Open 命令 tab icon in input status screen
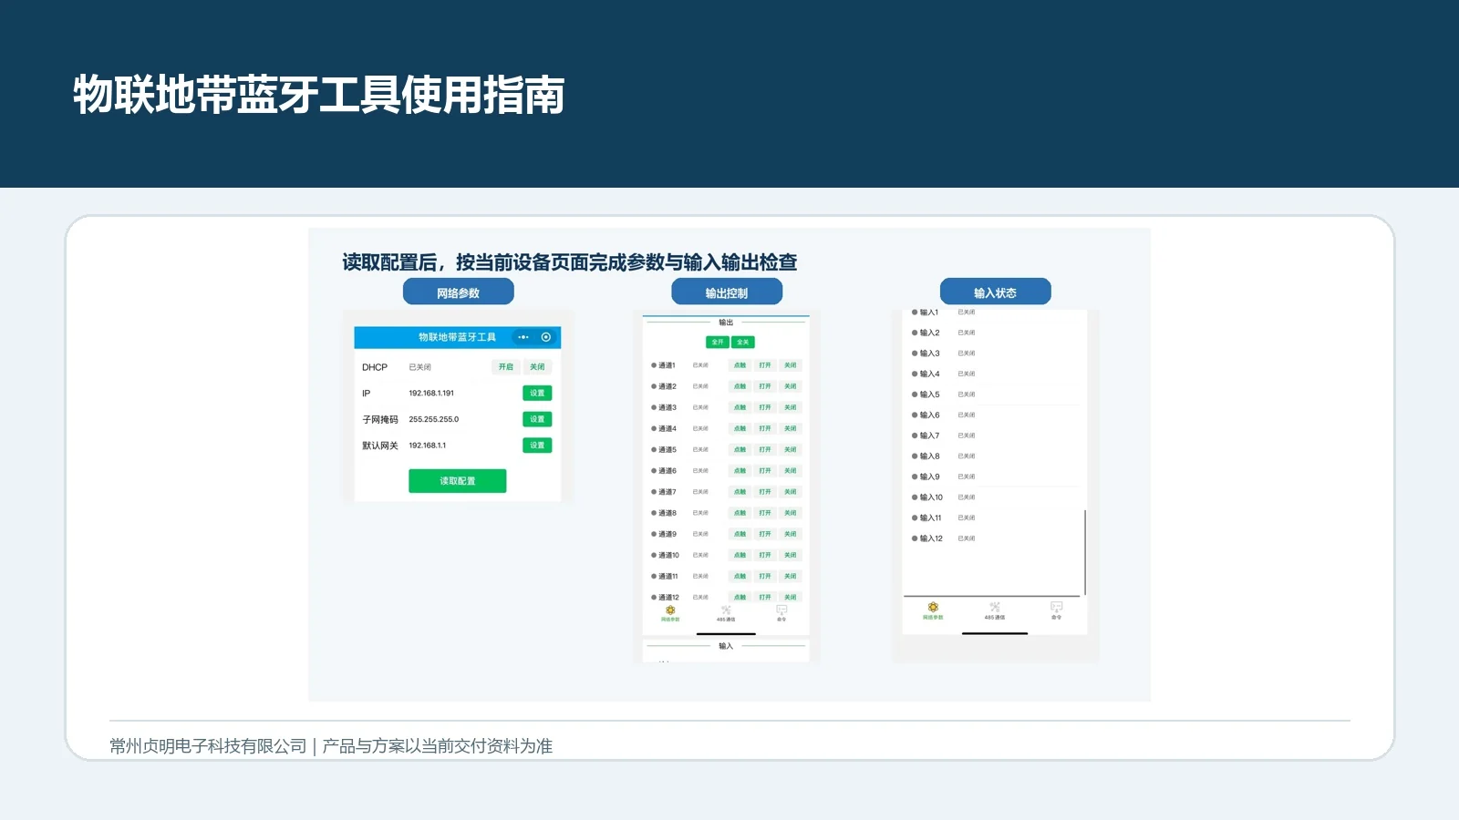The image size is (1459, 820). (1056, 607)
